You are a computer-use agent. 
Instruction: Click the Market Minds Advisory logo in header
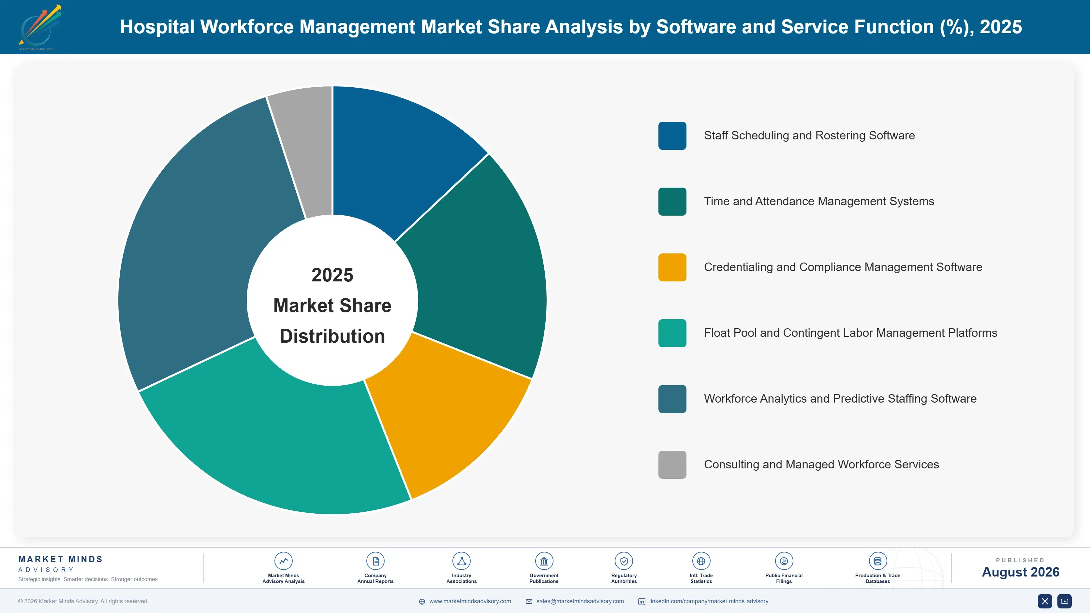click(40, 27)
